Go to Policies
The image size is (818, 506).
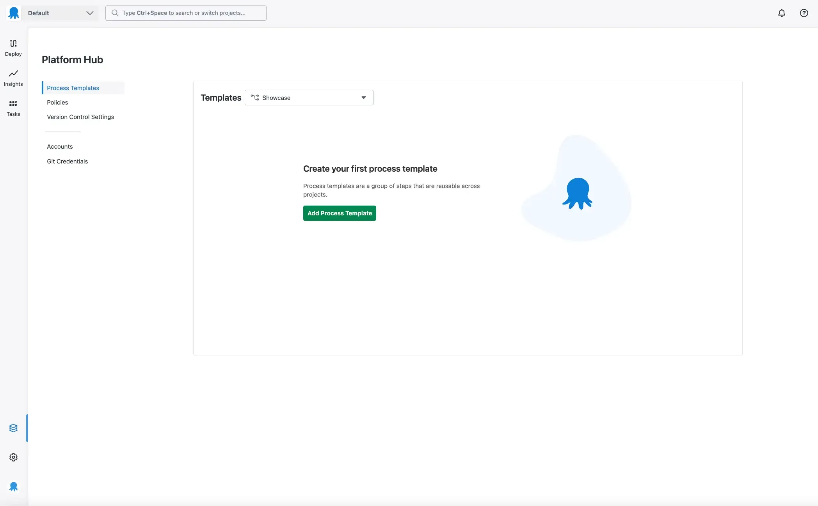(57, 102)
